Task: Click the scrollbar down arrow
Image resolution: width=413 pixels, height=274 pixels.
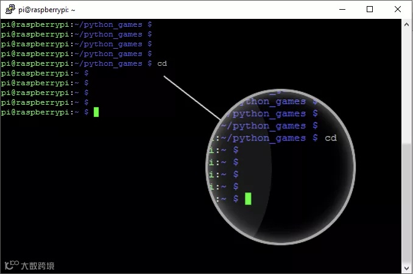Action: click(406, 268)
